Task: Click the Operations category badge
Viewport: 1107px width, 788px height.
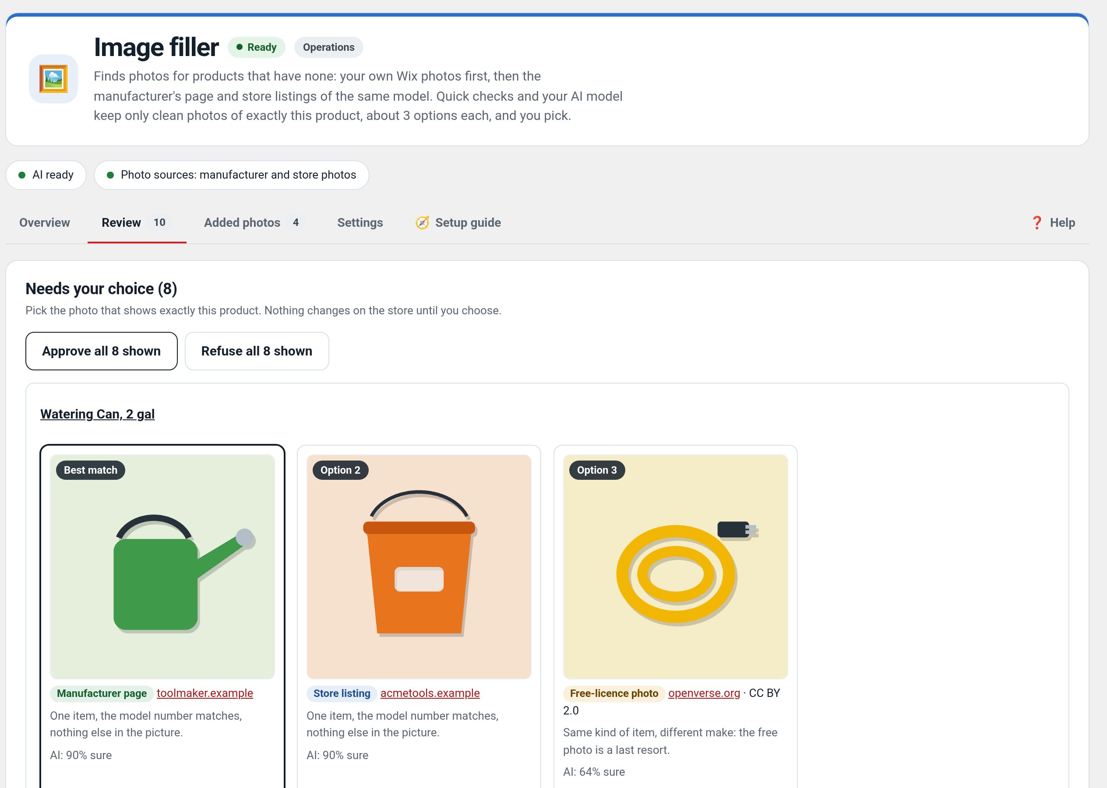Action: pos(328,47)
